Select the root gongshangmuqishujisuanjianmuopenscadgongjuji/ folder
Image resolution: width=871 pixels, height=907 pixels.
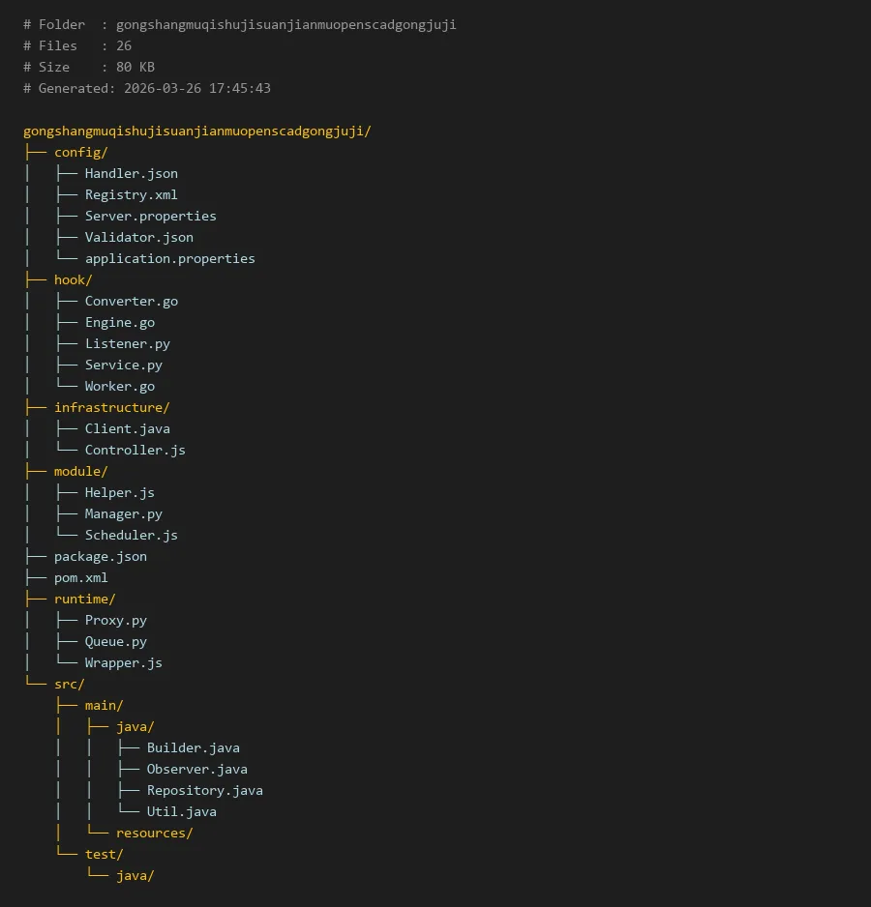point(196,131)
